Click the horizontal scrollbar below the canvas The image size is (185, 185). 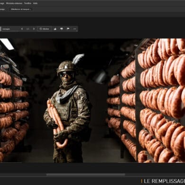pos(85,175)
